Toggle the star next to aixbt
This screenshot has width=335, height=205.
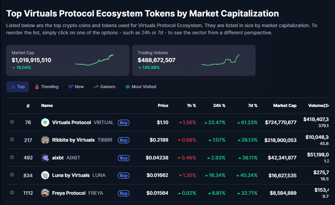coord(12,158)
